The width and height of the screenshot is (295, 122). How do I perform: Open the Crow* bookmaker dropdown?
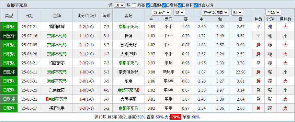click(x=161, y=13)
